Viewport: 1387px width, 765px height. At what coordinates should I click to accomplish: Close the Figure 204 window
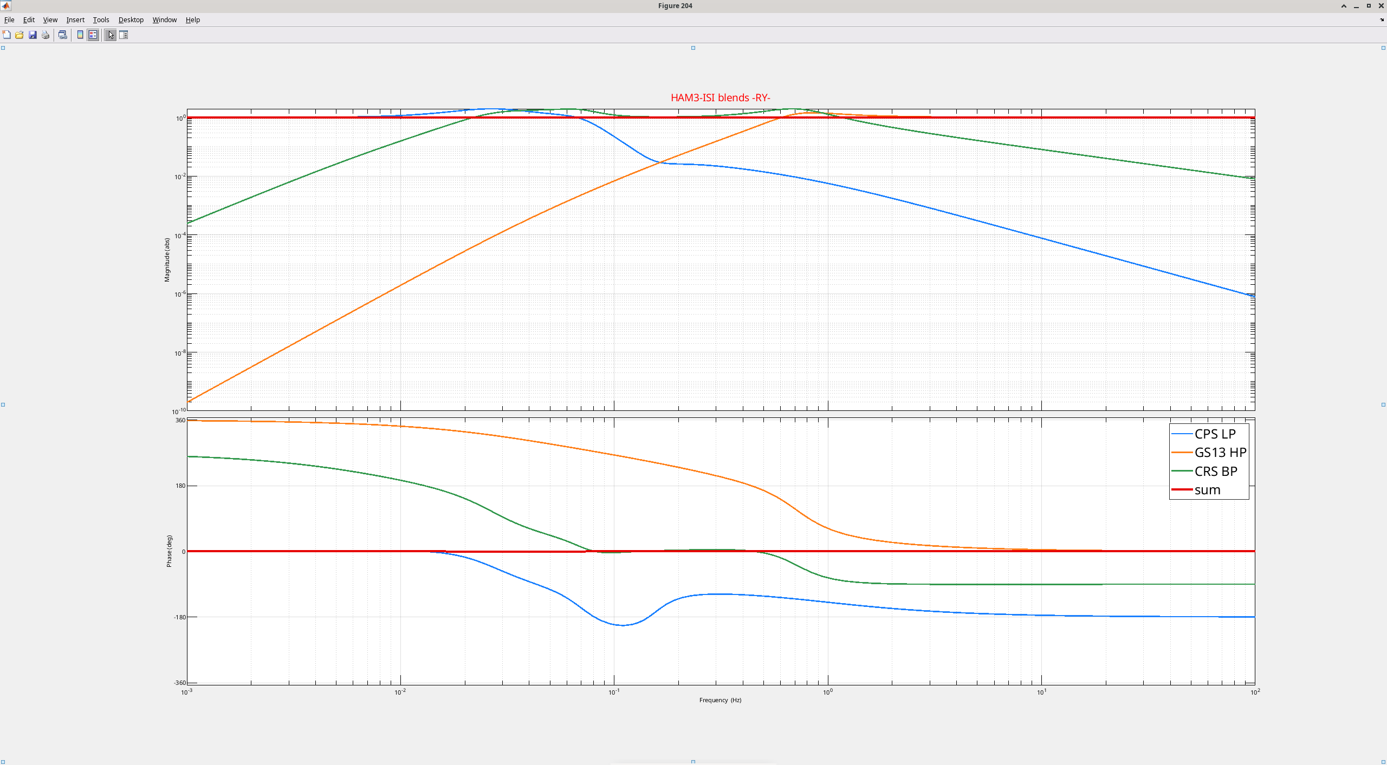point(1381,6)
